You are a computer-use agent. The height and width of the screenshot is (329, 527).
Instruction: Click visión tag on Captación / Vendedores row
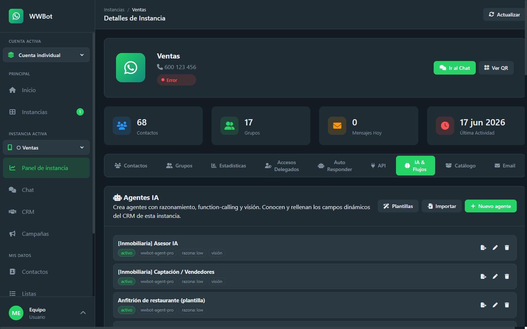217,281
